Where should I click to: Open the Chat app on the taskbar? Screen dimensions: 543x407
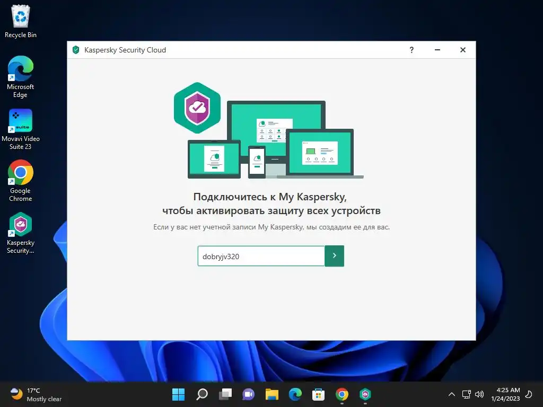(248, 394)
